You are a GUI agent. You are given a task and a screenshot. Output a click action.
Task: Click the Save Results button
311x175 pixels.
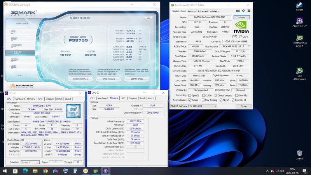click(109, 79)
